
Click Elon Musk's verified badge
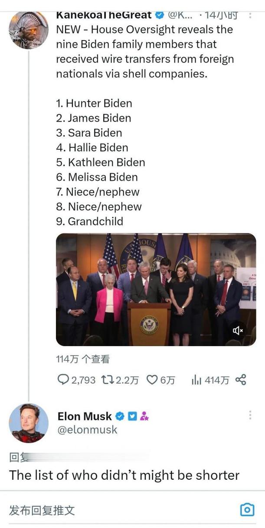coord(120,416)
